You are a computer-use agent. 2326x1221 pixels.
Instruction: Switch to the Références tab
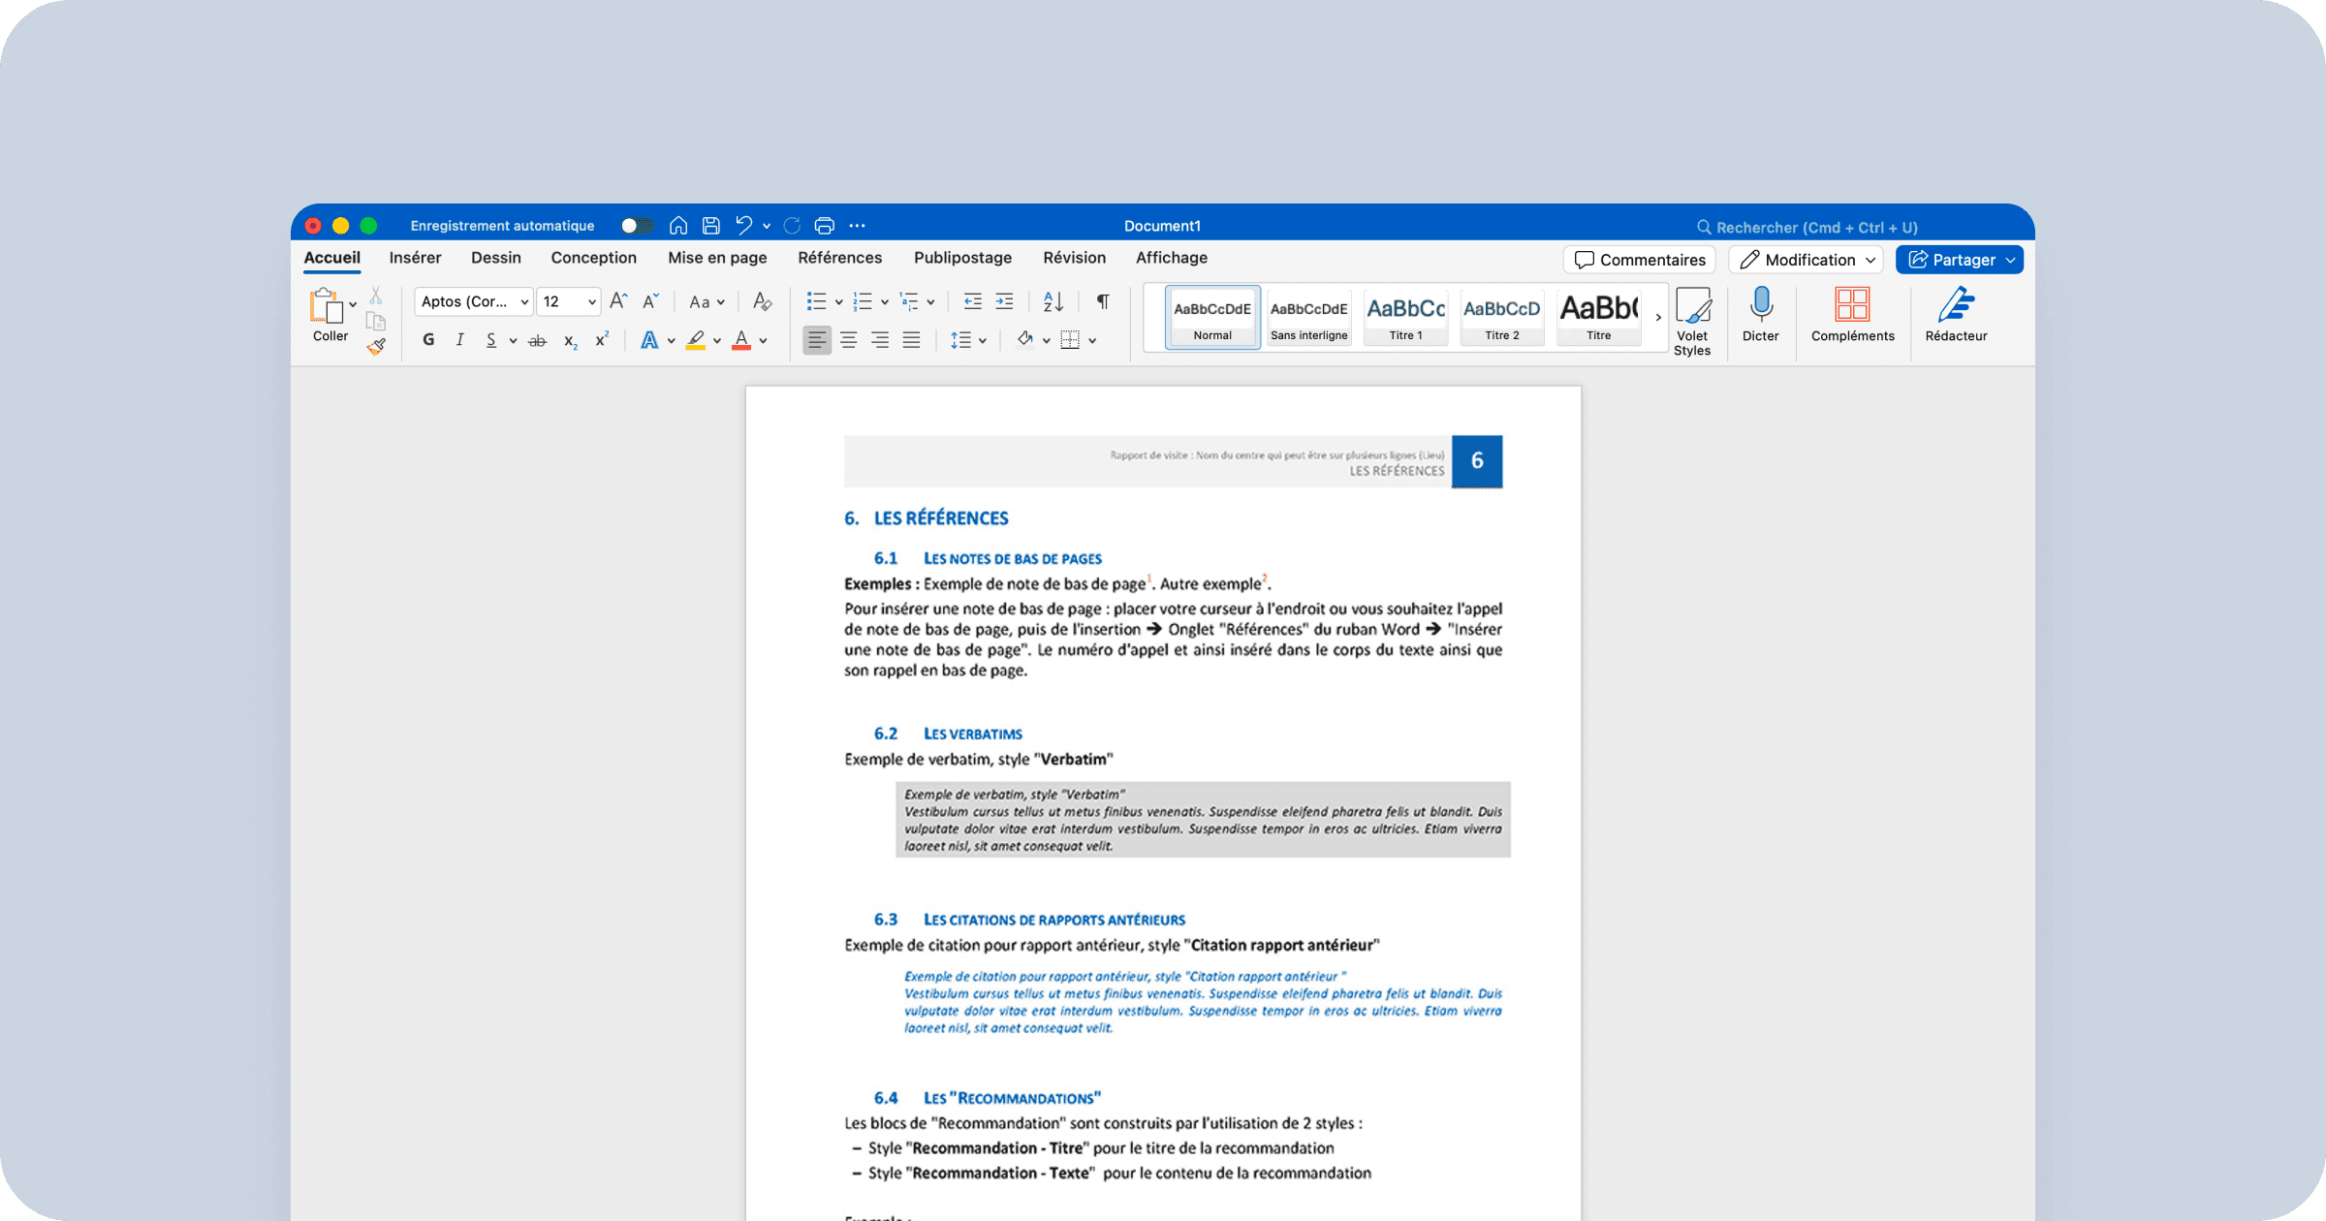point(839,258)
